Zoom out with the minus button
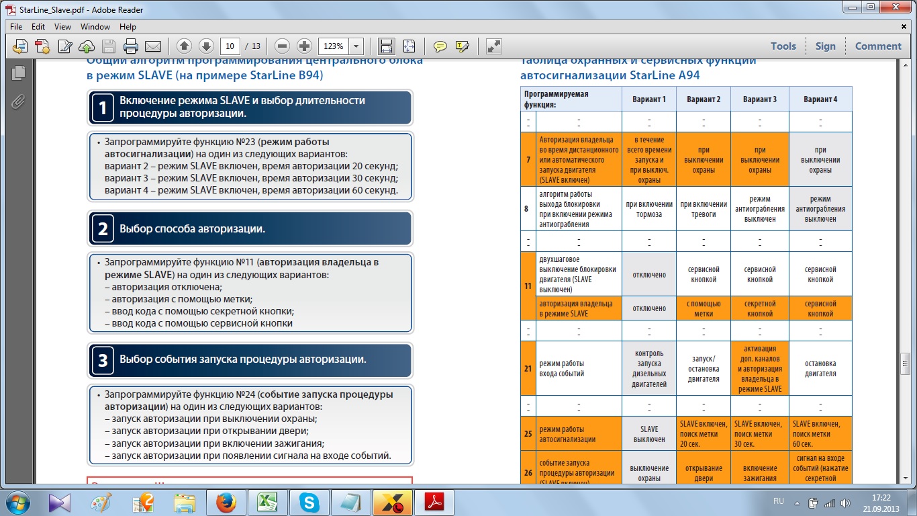The height and width of the screenshot is (516, 917). 283,46
